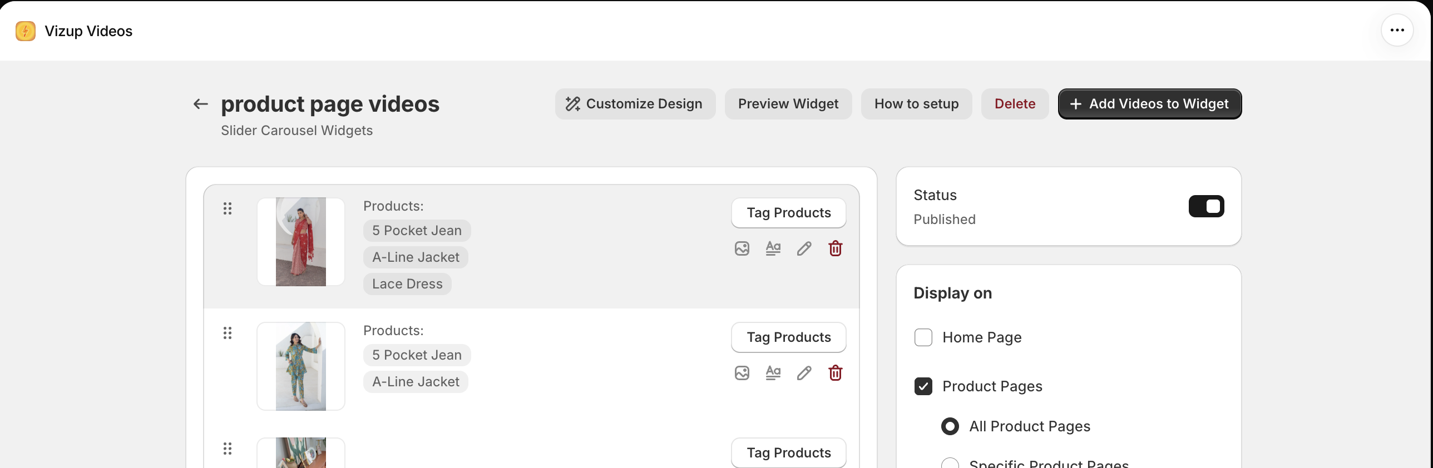Click the Lace Dress product tag
Image resolution: width=1433 pixels, height=468 pixels.
coord(407,284)
